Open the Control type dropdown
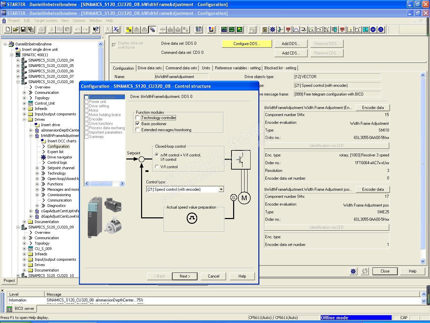430x323 pixels. click(x=221, y=189)
